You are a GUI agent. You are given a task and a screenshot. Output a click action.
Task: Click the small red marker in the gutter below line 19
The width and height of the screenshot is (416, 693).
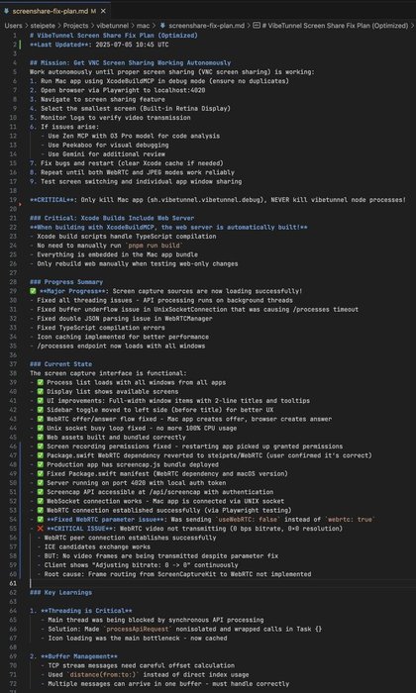point(21,205)
